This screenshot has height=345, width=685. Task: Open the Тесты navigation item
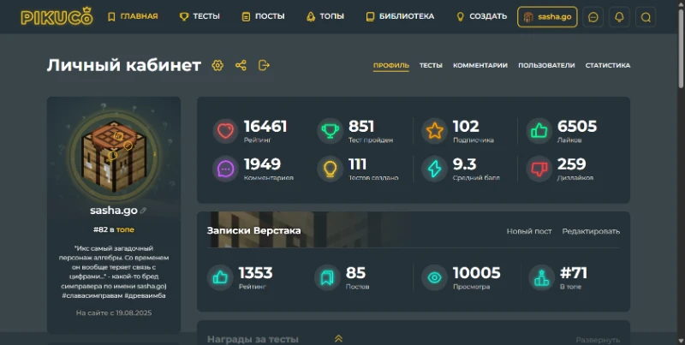click(200, 16)
